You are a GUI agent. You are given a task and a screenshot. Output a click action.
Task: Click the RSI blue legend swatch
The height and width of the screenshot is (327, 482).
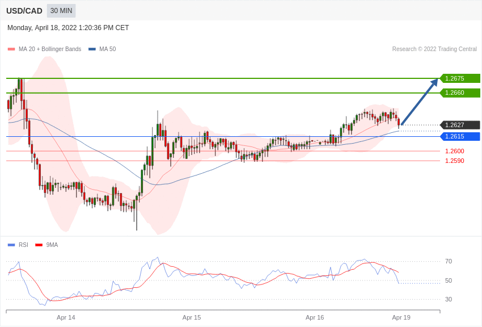tap(11, 245)
